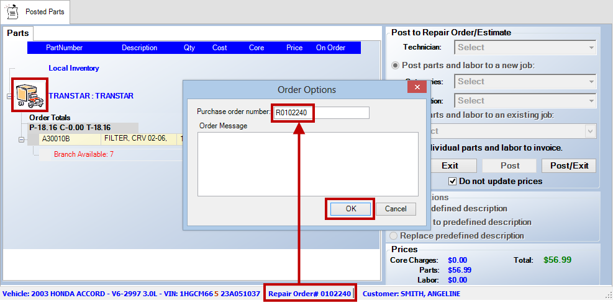Select the Parts tab

click(17, 33)
